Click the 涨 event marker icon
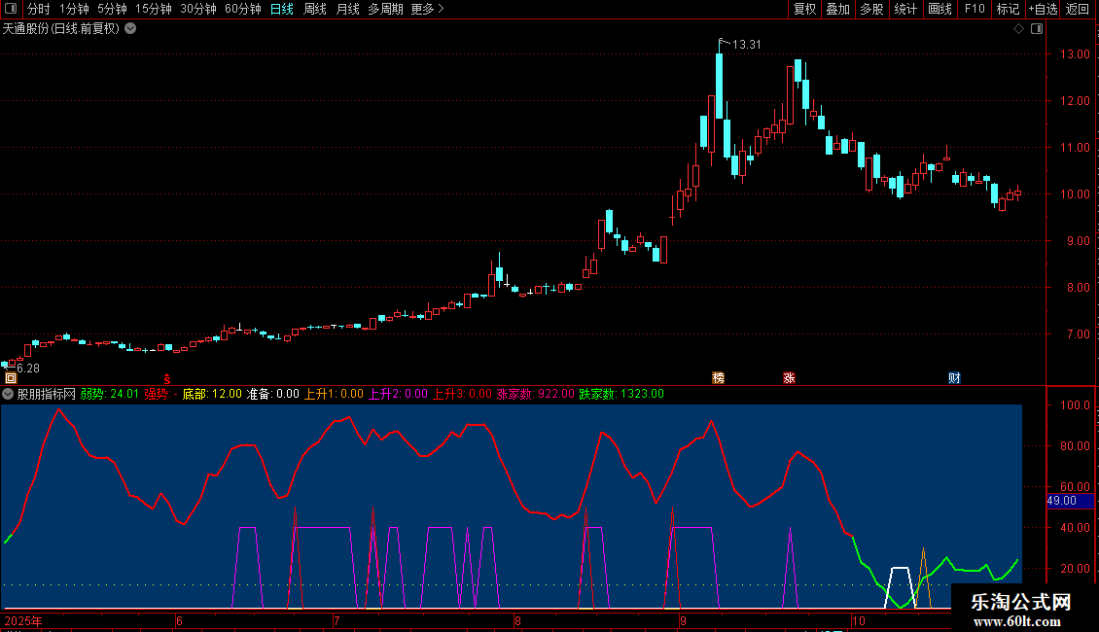 789,377
